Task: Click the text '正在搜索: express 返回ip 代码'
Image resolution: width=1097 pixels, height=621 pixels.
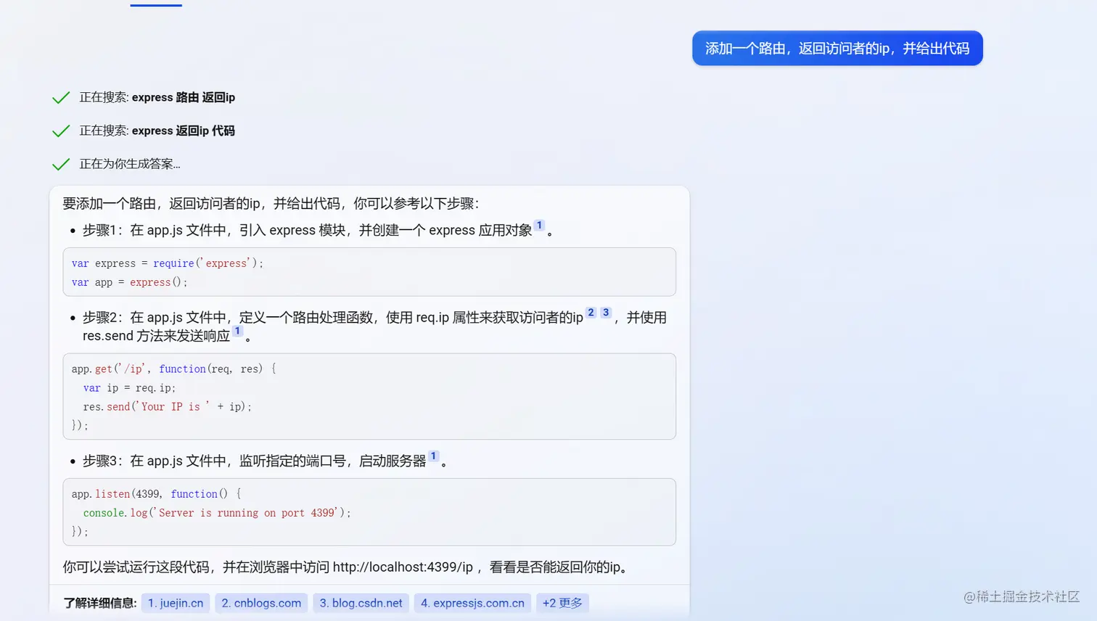Action: 157,131
